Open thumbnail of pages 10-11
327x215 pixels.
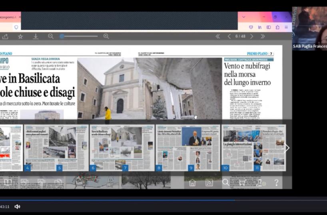click(253, 148)
